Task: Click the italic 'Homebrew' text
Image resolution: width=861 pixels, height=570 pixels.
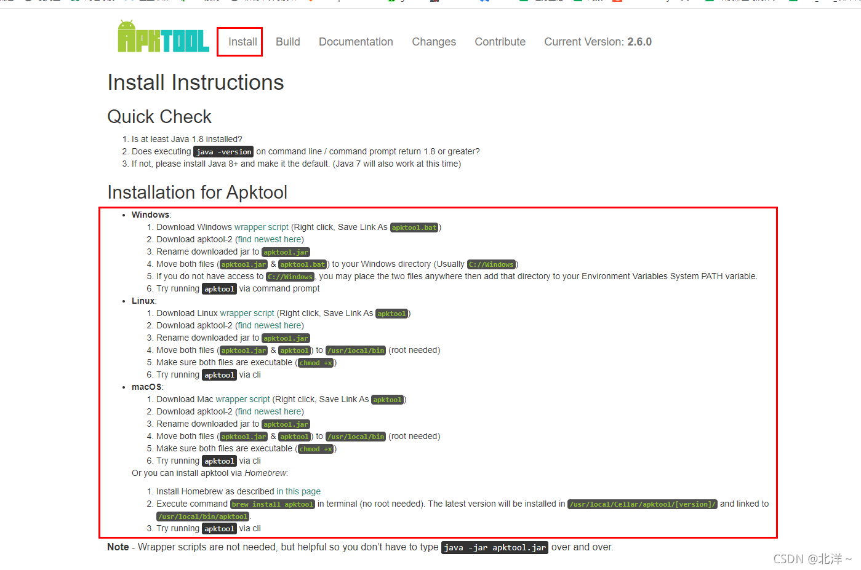Action: [x=265, y=473]
